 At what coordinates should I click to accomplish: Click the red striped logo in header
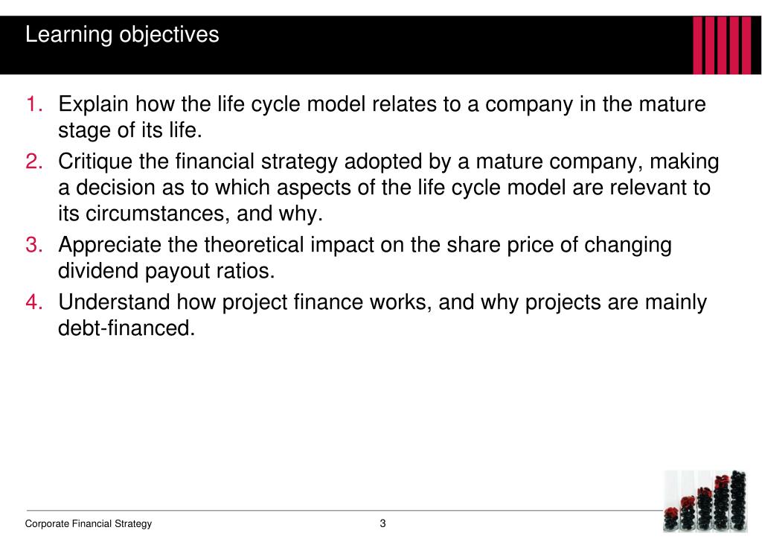[721, 45]
